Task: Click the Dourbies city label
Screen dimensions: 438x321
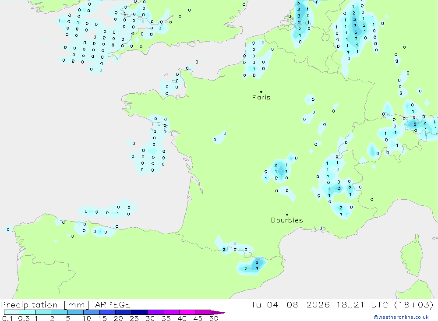Action: [x=287, y=220]
